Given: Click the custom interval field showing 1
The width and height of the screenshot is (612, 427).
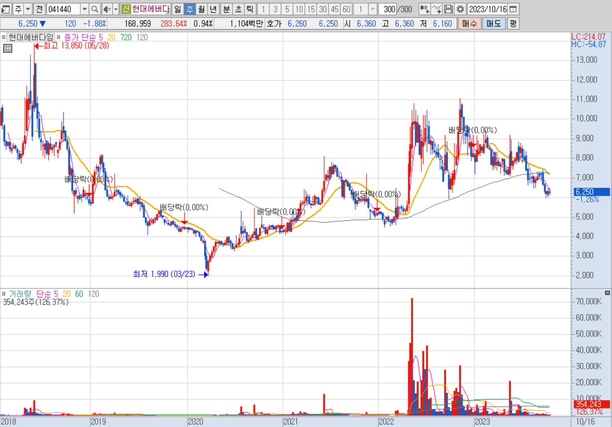Looking at the screenshot, I should click(x=361, y=9).
